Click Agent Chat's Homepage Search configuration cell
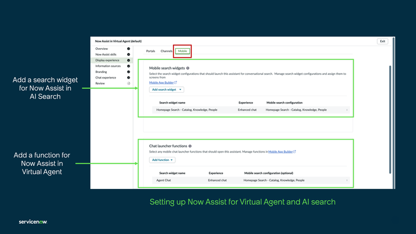Image resolution: width=416 pixels, height=234 pixels. (274, 181)
